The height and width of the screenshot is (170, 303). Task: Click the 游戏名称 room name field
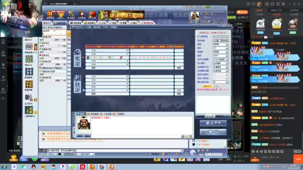[x=221, y=40]
